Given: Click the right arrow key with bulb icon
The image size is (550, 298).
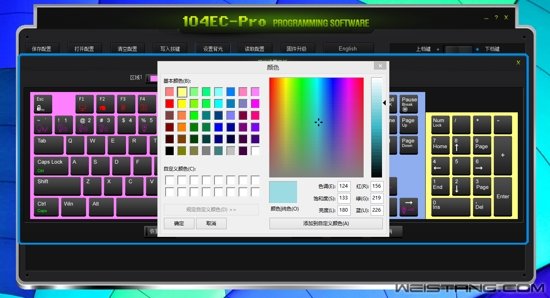Looking at the screenshot, I should [x=409, y=207].
